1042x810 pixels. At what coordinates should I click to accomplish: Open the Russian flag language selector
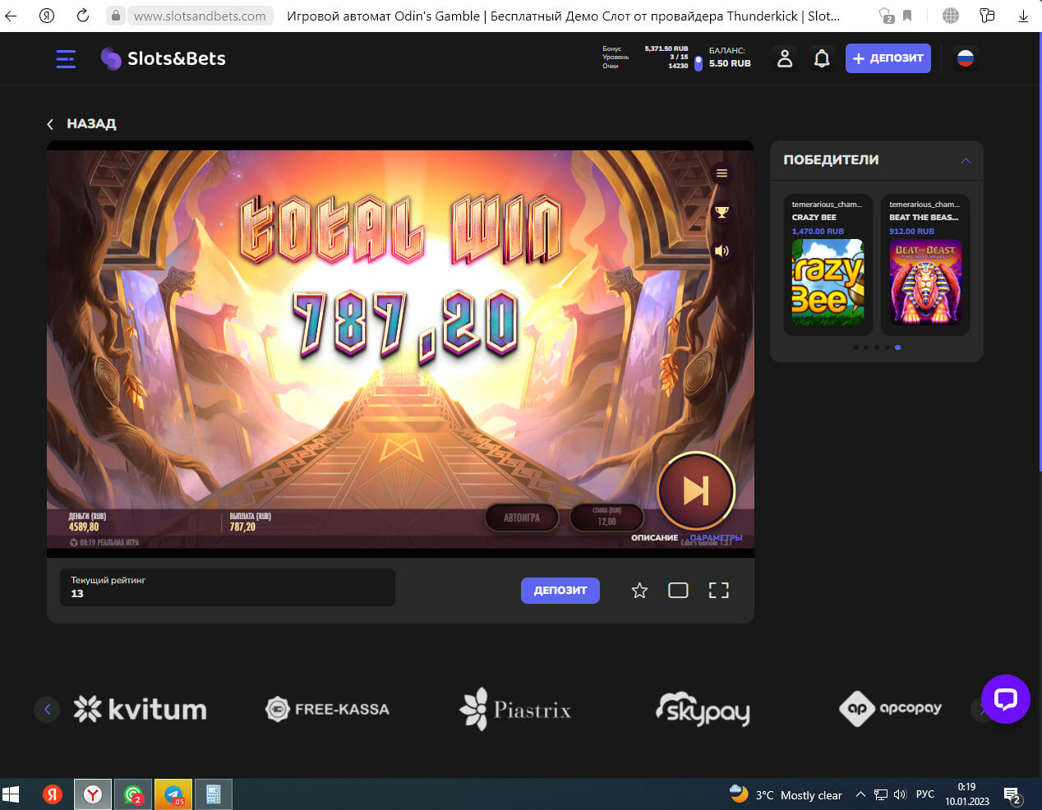[965, 58]
